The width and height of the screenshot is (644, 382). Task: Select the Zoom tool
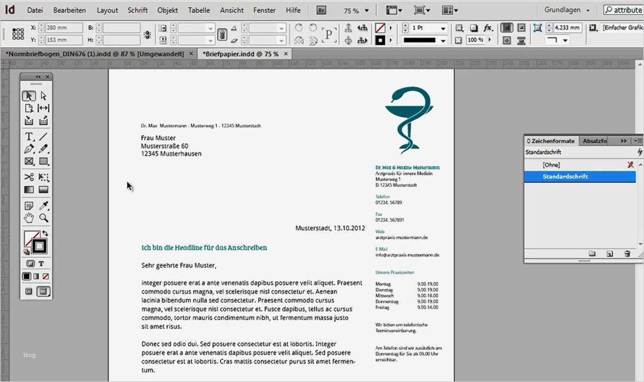pos(42,217)
